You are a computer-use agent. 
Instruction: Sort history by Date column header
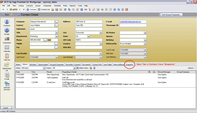[x=23, y=72]
